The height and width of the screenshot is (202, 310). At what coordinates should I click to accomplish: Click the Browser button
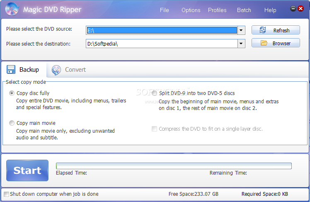(276, 43)
